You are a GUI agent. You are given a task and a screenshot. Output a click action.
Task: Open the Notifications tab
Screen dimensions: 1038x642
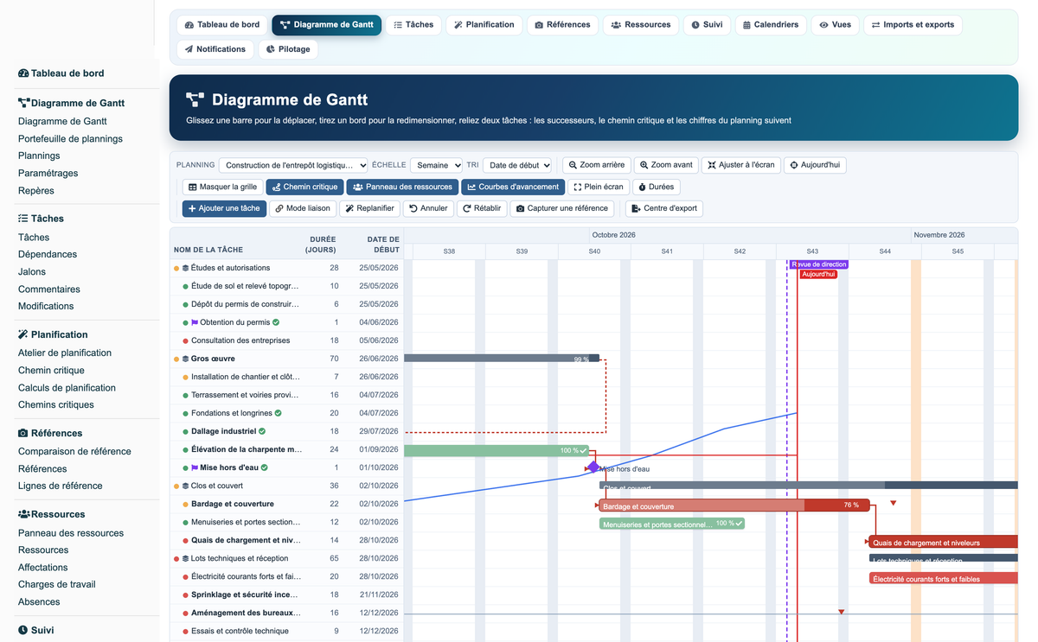click(x=215, y=49)
